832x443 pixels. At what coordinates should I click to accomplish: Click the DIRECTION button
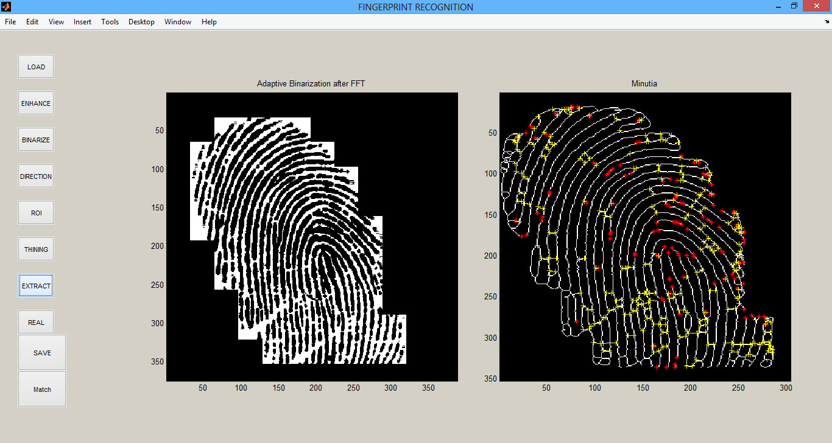pos(36,176)
